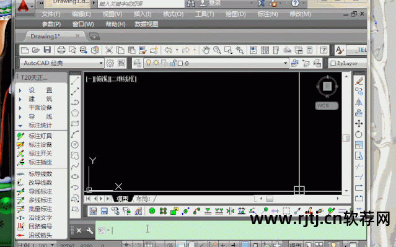Screen dimensions: 396x247
Task: Open the layer list dropdown arrow
Action: tap(286, 63)
